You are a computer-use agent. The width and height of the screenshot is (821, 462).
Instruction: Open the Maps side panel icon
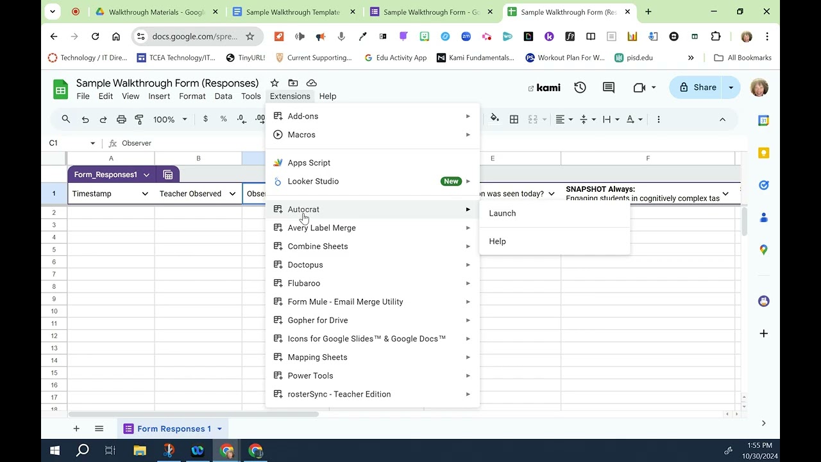(x=763, y=250)
